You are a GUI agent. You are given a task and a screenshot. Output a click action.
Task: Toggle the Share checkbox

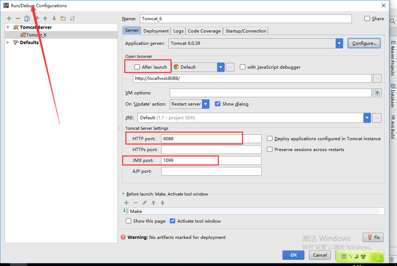coord(367,18)
